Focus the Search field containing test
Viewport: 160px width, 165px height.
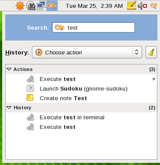94,27
